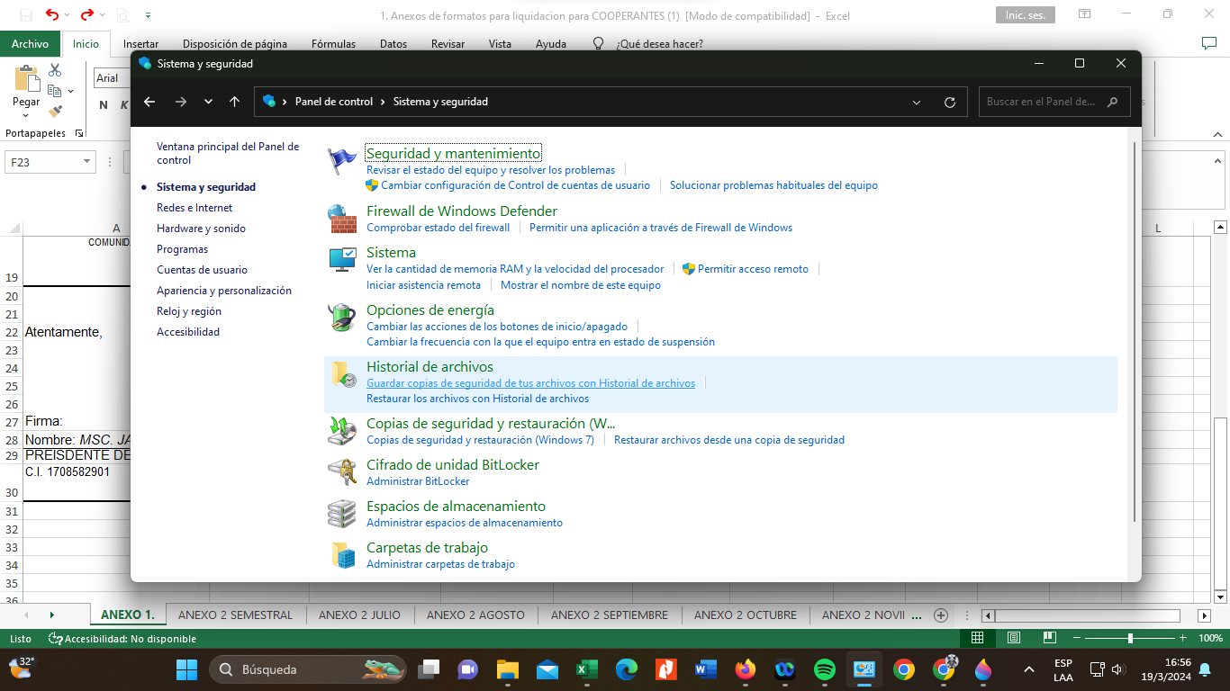
Task: Click the Buscar en el Panel search box
Action: (1041, 102)
